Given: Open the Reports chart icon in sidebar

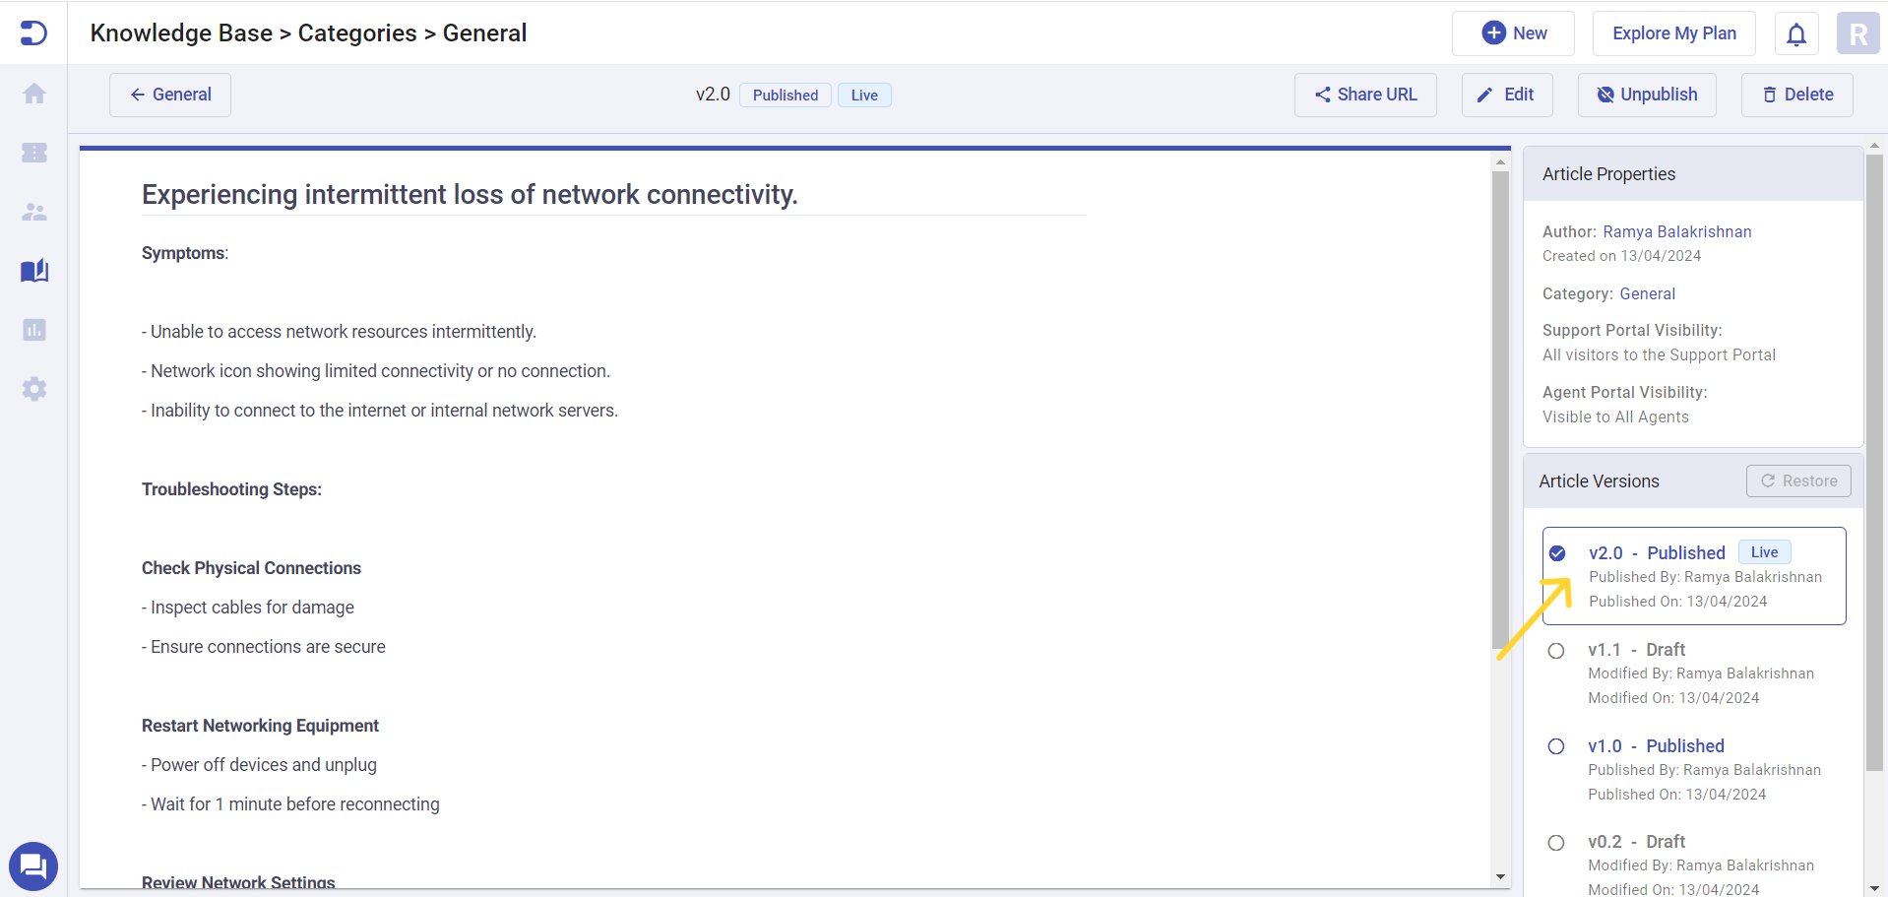Looking at the screenshot, I should coord(34,330).
